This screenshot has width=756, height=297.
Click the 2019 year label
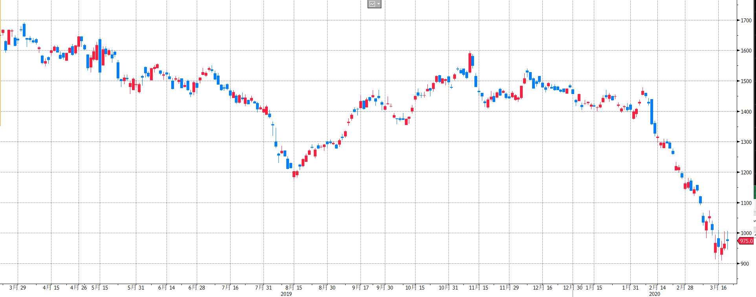point(286,294)
